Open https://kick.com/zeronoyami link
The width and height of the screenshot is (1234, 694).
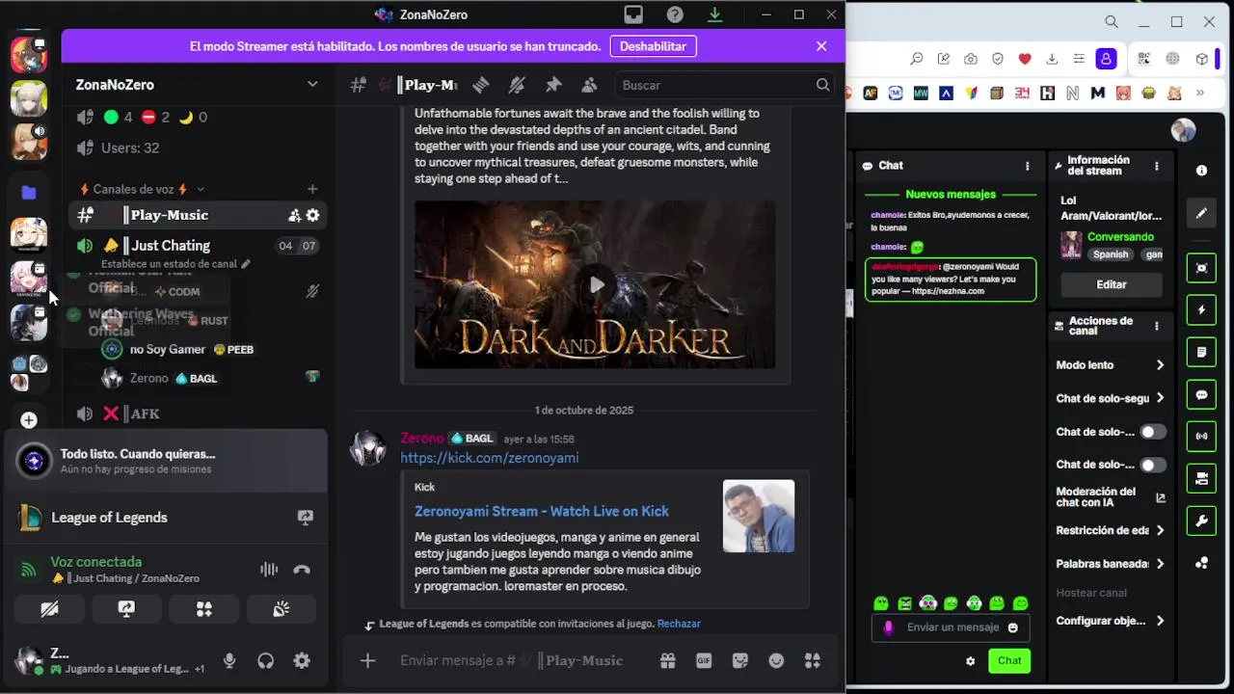pos(490,458)
